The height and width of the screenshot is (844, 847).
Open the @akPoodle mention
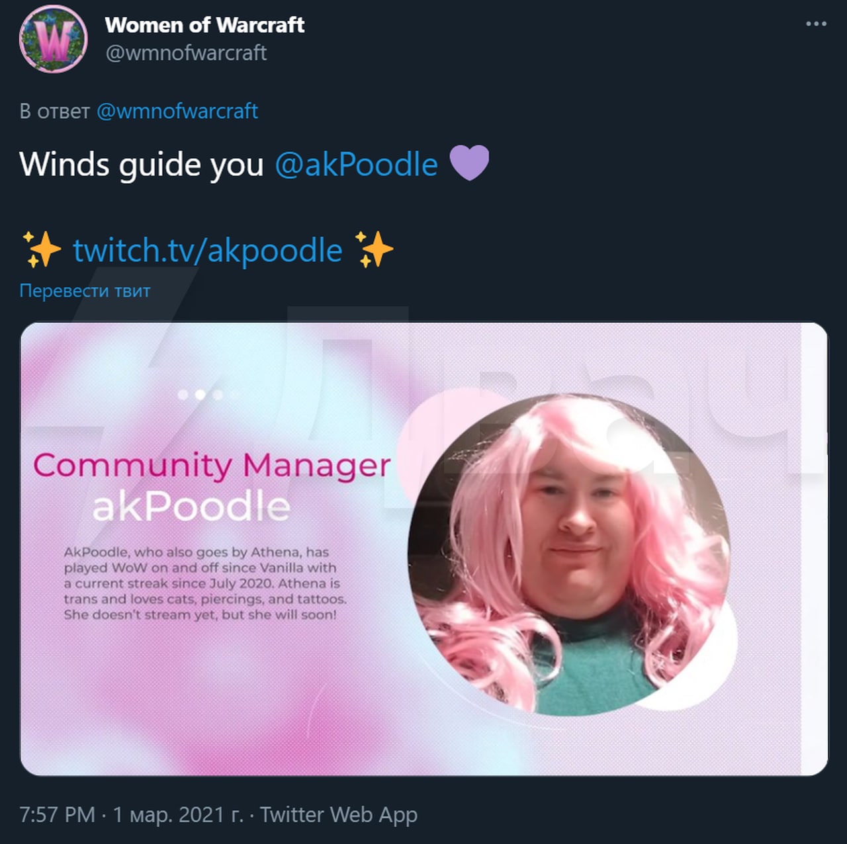(x=356, y=164)
